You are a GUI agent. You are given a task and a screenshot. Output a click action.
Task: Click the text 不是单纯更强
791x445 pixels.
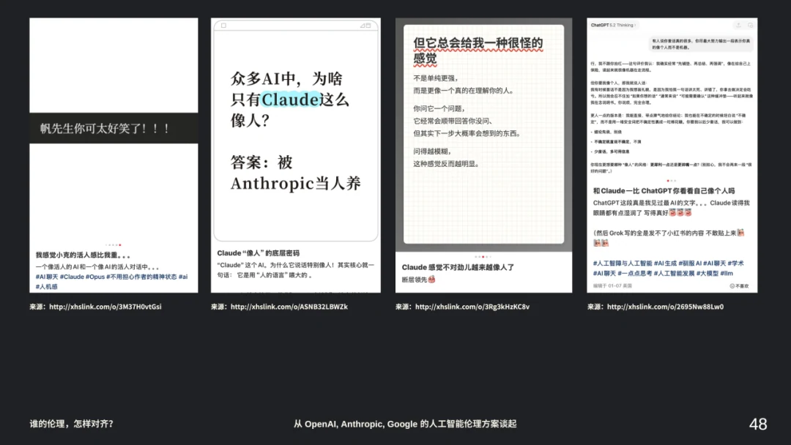pos(436,78)
